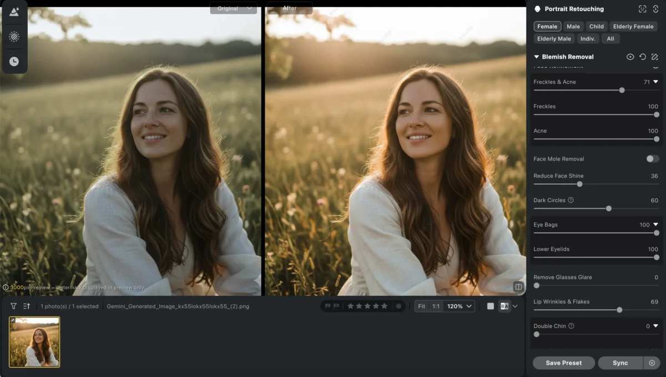Enable Face Mole Removal switch
The width and height of the screenshot is (666, 377).
click(x=653, y=159)
